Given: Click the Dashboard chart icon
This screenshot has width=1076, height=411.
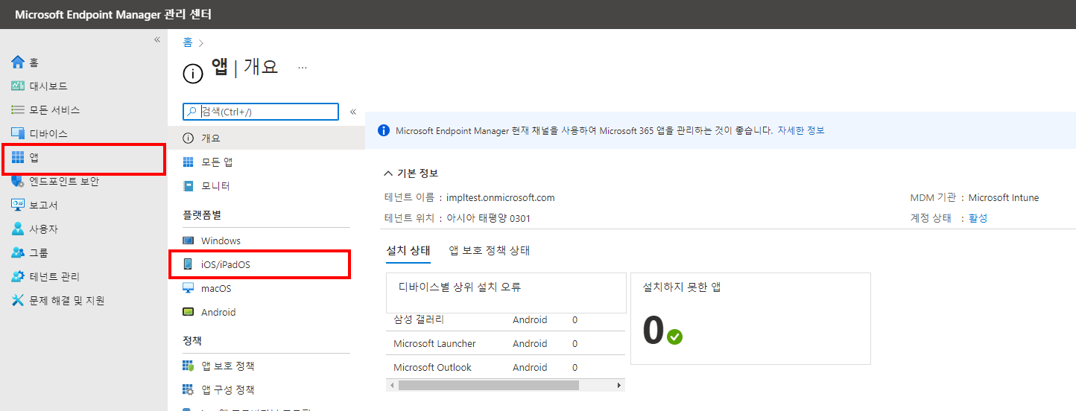Looking at the screenshot, I should [x=19, y=86].
